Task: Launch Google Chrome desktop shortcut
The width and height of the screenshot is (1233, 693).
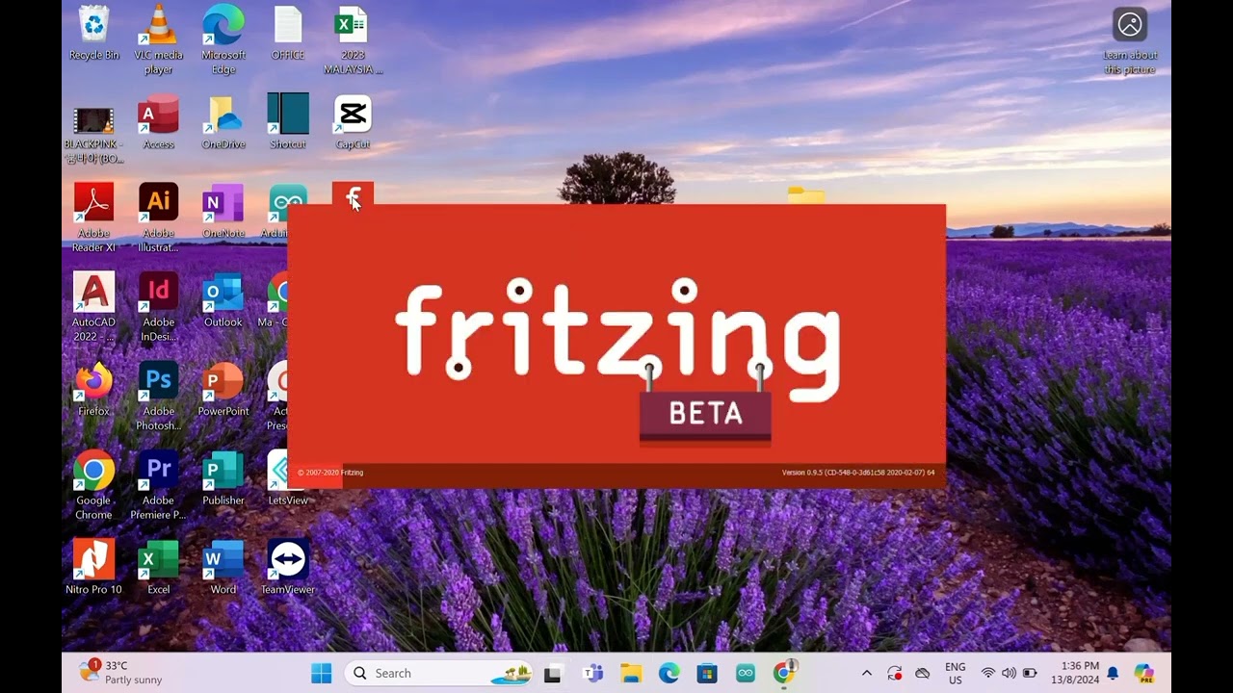Action: pyautogui.click(x=93, y=486)
